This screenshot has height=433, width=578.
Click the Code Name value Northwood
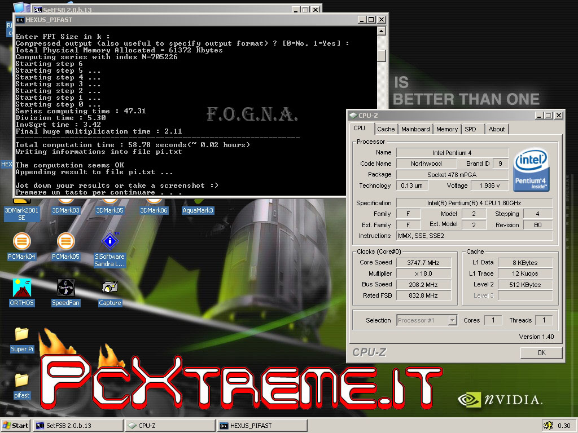(x=426, y=164)
